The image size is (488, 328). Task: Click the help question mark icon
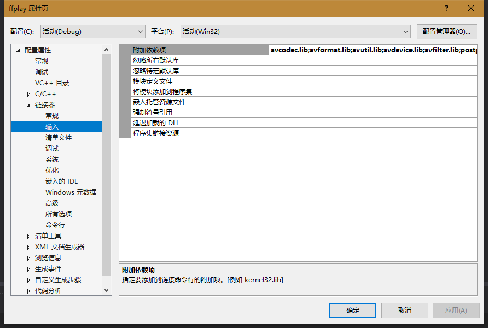[448, 8]
